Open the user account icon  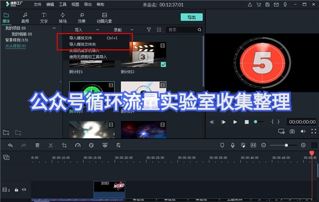point(250,4)
